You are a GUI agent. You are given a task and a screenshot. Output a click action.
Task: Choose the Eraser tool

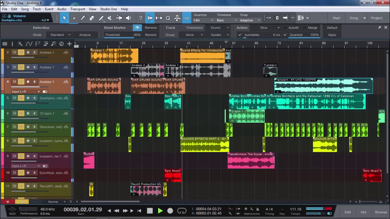92,18
